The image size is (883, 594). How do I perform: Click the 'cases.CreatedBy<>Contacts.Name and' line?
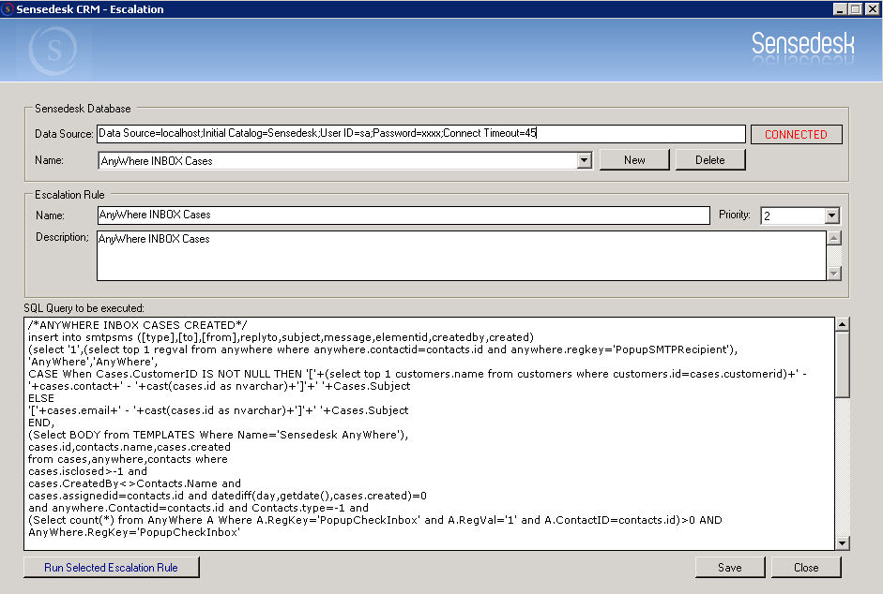(x=134, y=483)
